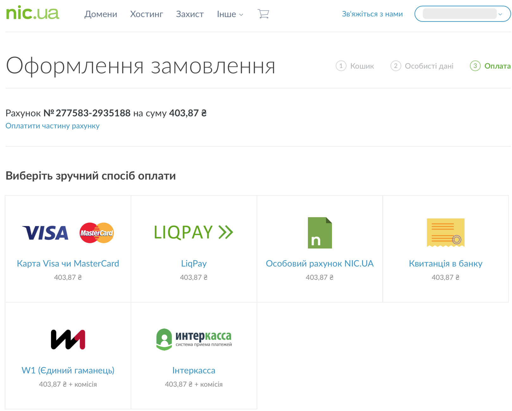Image resolution: width=512 pixels, height=411 pixels.
Task: Click 403,87 ₴ under Visa card option
Action: [68, 277]
